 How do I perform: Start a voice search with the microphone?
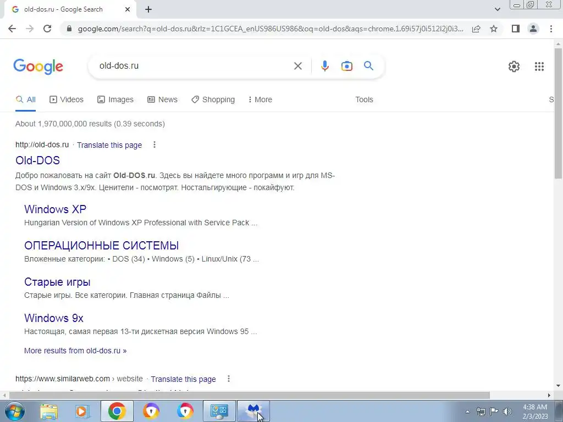point(324,66)
